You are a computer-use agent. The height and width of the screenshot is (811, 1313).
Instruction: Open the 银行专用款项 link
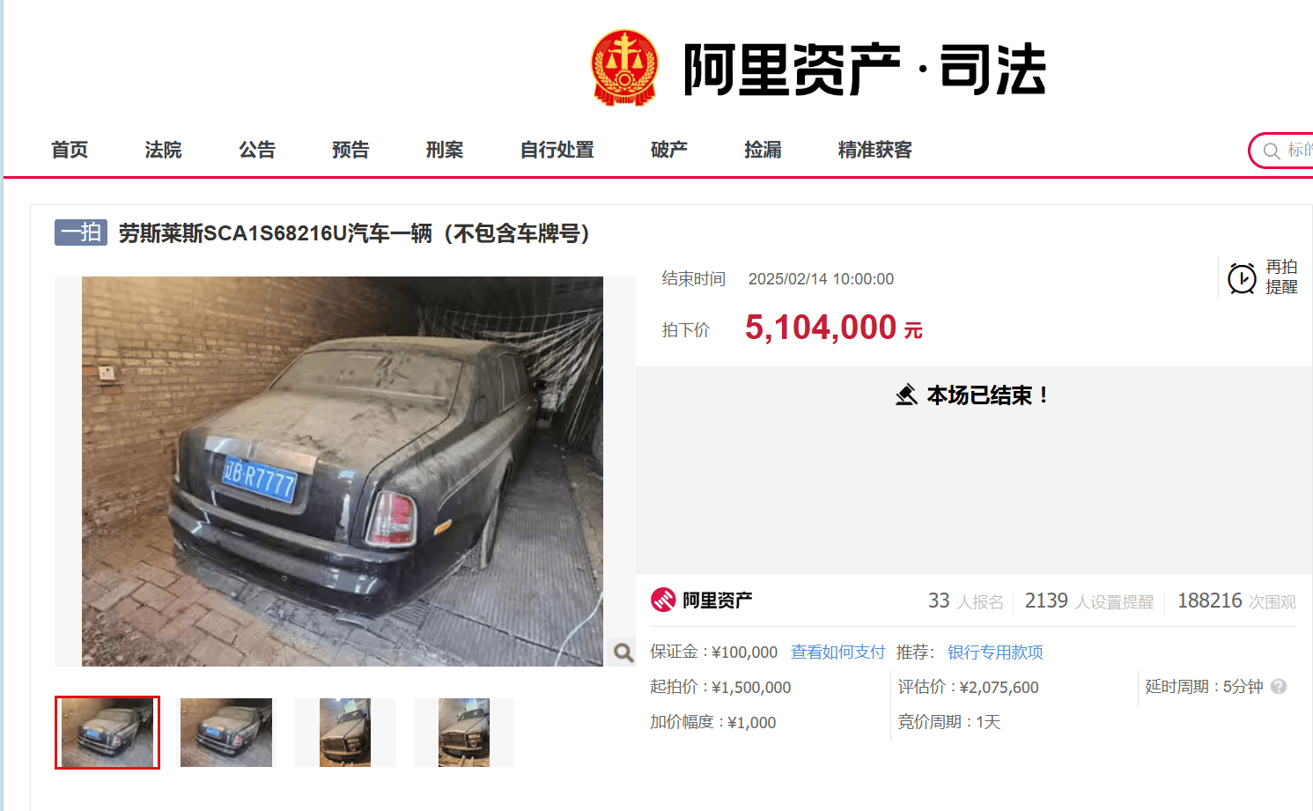(995, 652)
